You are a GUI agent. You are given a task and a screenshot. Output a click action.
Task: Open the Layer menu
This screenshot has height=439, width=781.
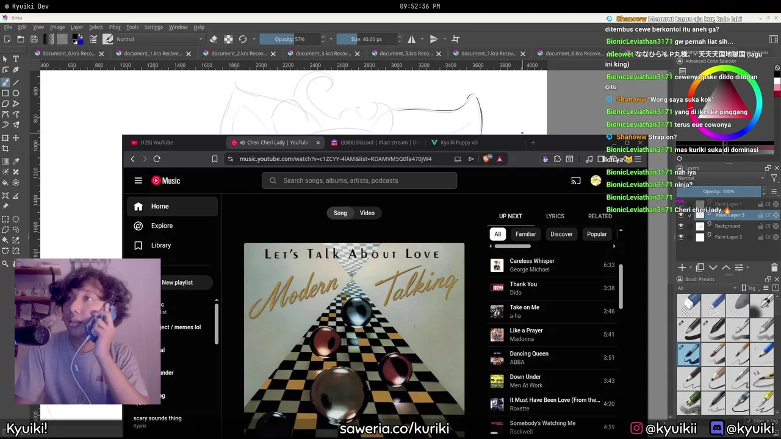click(77, 27)
